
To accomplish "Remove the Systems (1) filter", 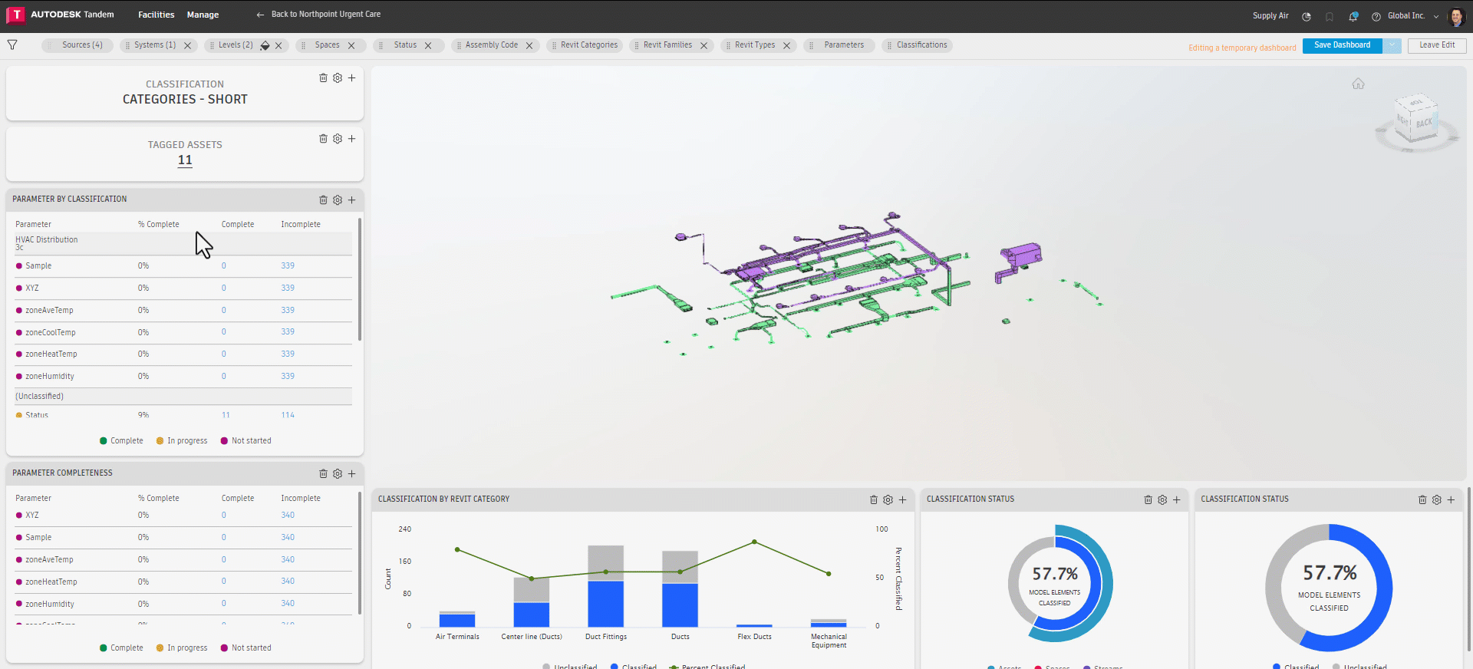I will tap(187, 45).
